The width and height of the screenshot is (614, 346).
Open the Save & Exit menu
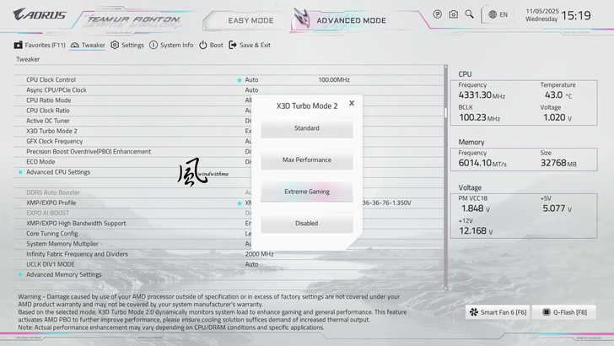[250, 45]
